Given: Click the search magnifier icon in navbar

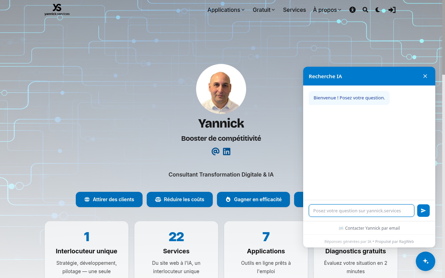Looking at the screenshot, I should (x=365, y=10).
